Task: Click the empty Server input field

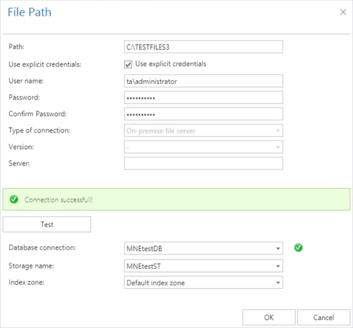Action: click(203, 163)
